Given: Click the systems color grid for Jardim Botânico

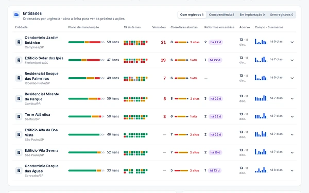Looking at the screenshot, I should click(x=135, y=43).
